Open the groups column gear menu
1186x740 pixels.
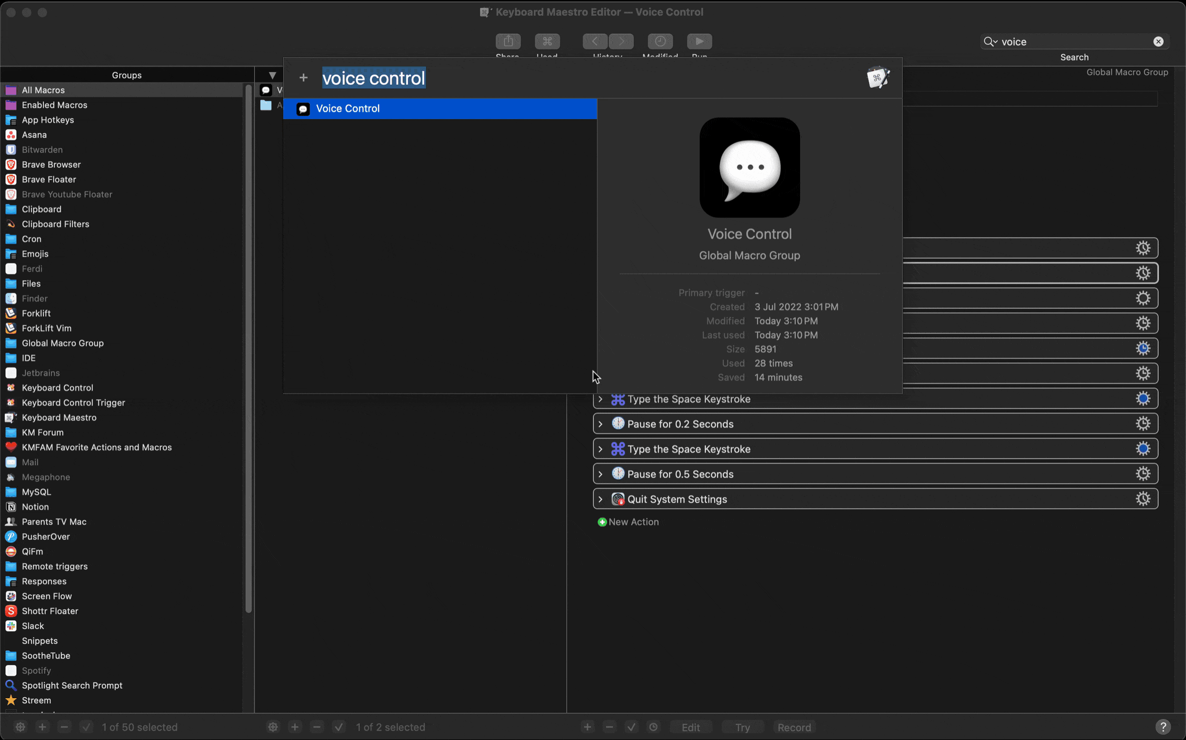(x=20, y=727)
